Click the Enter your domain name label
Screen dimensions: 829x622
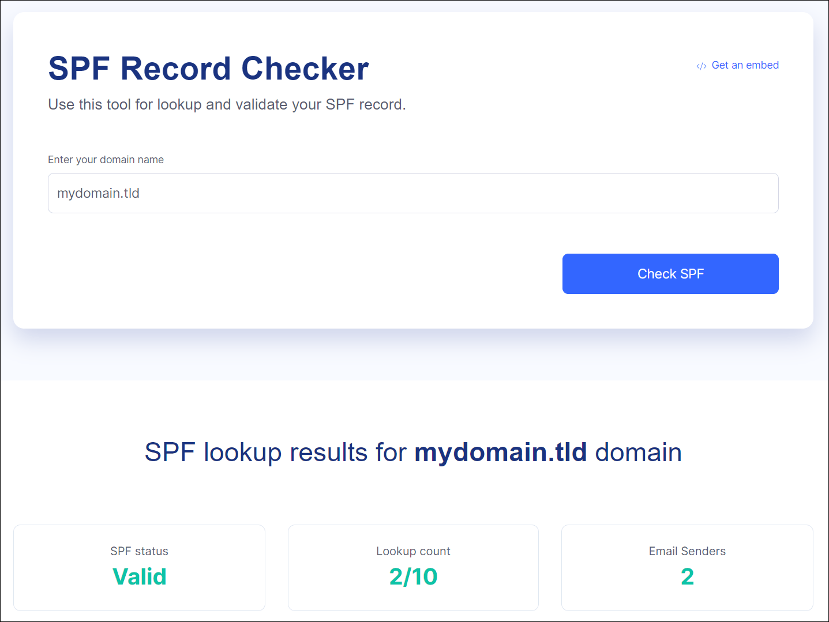(x=106, y=160)
